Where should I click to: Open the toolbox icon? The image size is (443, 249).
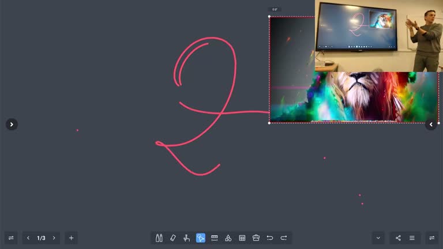pos(256,238)
